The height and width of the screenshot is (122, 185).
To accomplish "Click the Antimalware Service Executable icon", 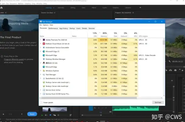I will coord(44,47).
